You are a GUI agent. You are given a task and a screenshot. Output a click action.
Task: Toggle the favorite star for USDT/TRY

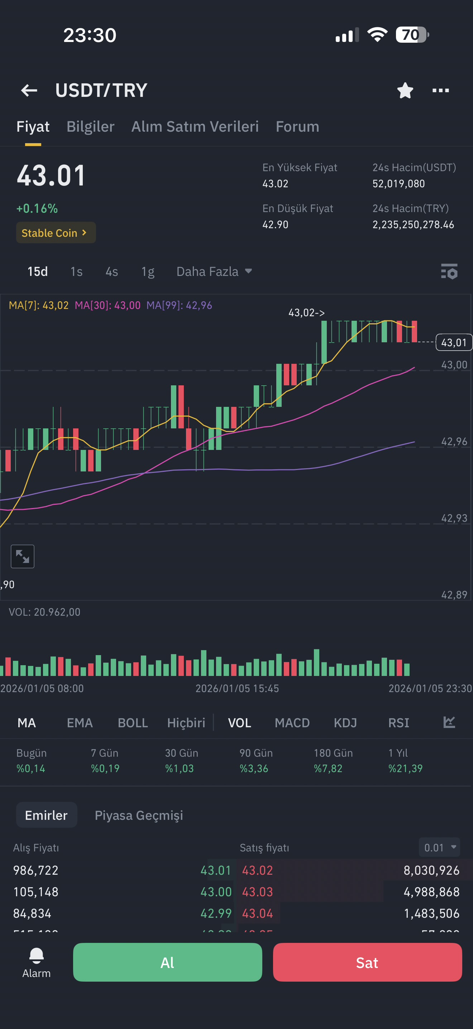pyautogui.click(x=405, y=90)
